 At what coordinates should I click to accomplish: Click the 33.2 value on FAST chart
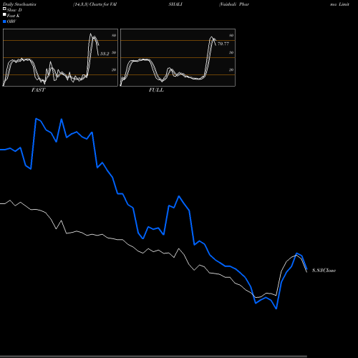pos(105,54)
